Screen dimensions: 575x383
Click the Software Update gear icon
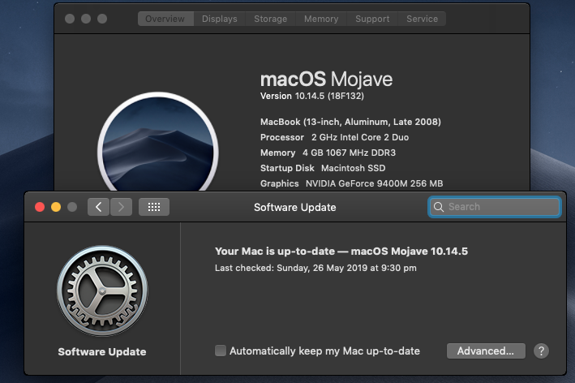102,290
